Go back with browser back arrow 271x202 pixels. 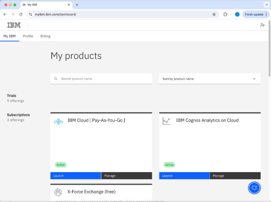[x=5, y=14]
